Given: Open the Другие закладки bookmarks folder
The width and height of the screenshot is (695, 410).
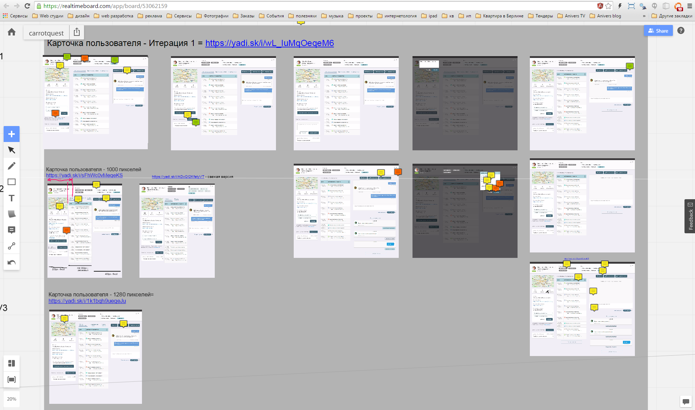Looking at the screenshot, I should coord(672,16).
